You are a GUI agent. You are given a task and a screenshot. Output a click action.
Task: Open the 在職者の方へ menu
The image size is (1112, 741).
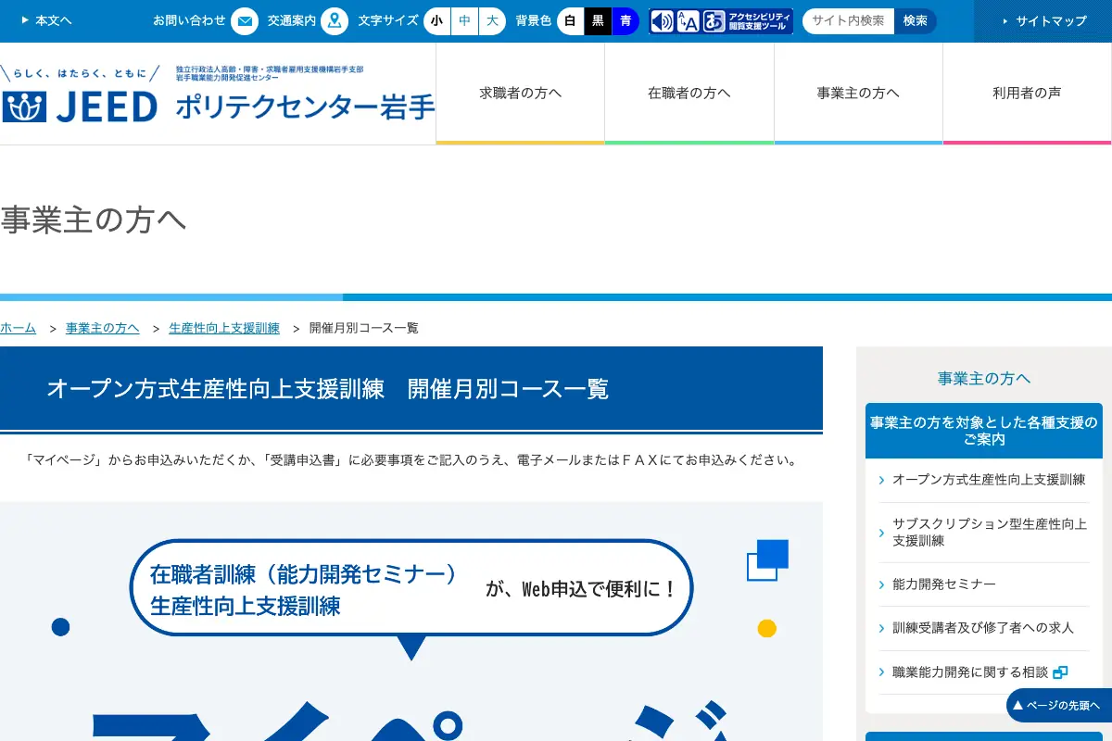coord(689,94)
